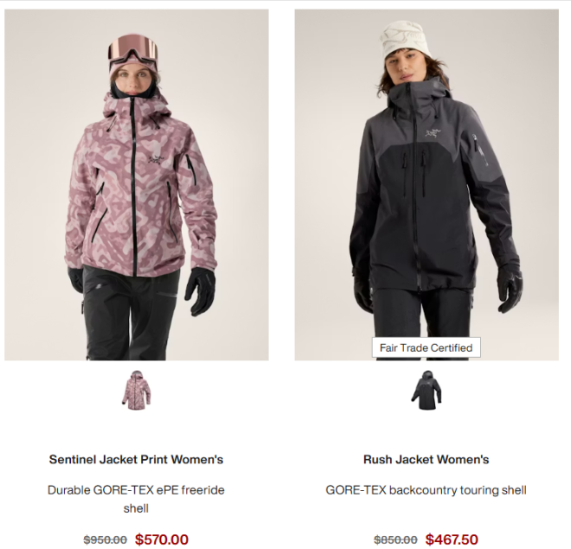The width and height of the screenshot is (571, 549).
Task: Open the Sentinel Jacket Print Women's product image
Action: pos(137,185)
